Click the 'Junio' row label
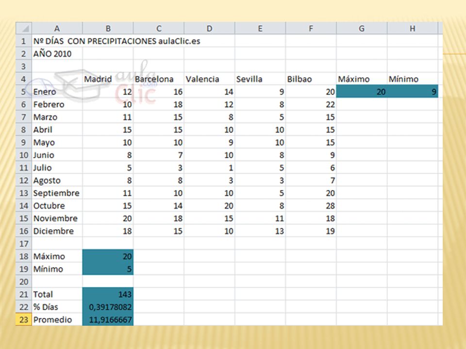This screenshot has width=466, height=349. point(57,155)
